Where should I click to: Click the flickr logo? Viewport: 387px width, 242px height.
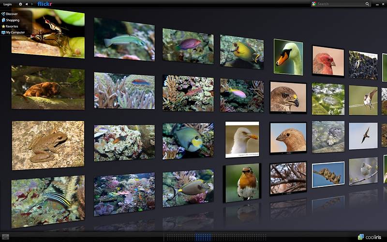coord(45,4)
